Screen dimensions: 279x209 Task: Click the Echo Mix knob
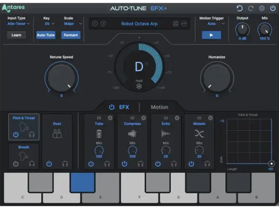166,150
